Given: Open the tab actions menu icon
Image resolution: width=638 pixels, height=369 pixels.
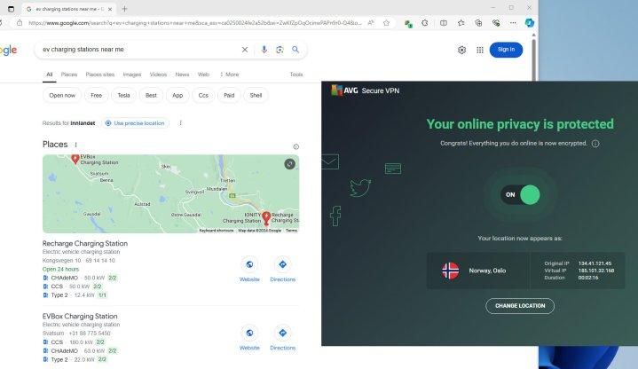Looking at the screenshot, I should (11, 9).
